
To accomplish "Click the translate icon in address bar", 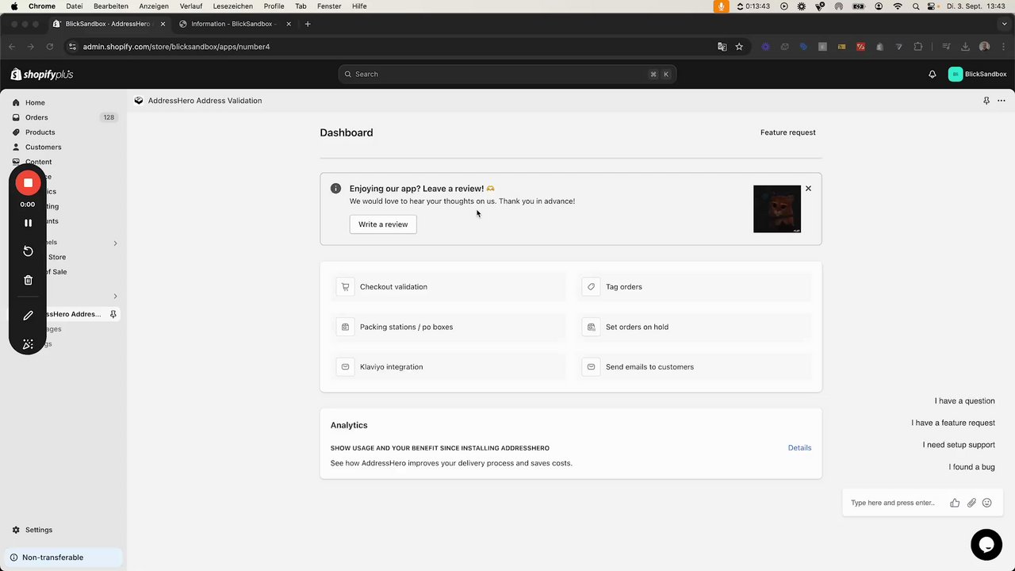I will point(722,47).
